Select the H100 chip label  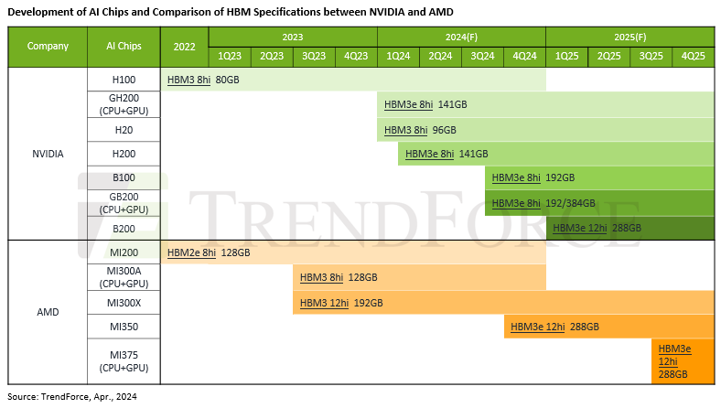pyautogui.click(x=124, y=80)
